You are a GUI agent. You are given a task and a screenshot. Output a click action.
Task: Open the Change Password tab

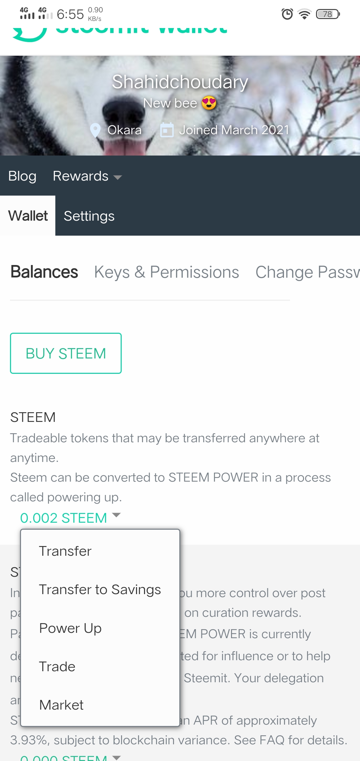click(x=307, y=272)
